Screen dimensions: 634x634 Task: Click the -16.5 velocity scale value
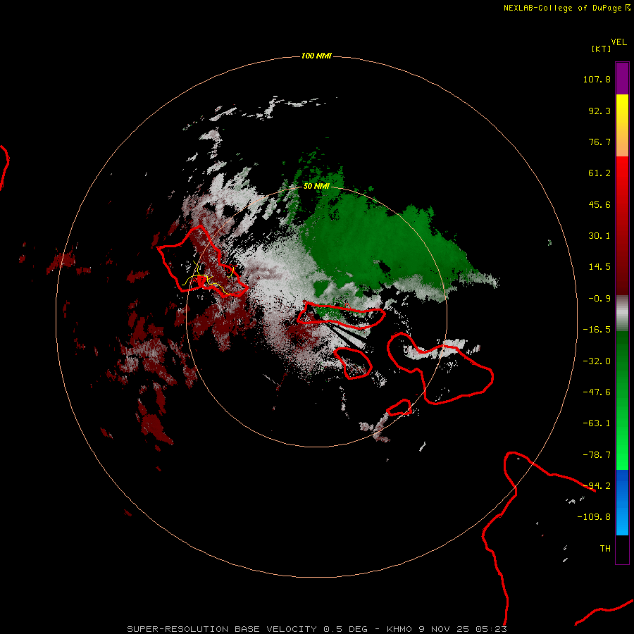tap(597, 330)
